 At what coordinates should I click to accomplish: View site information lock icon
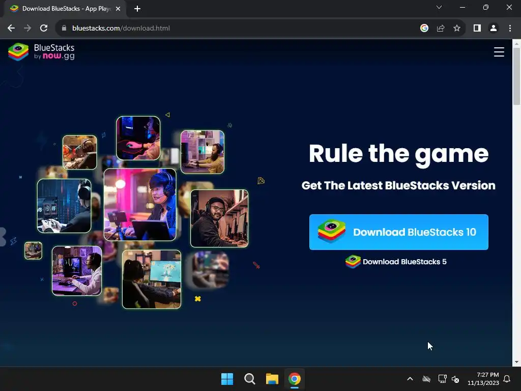tap(64, 29)
